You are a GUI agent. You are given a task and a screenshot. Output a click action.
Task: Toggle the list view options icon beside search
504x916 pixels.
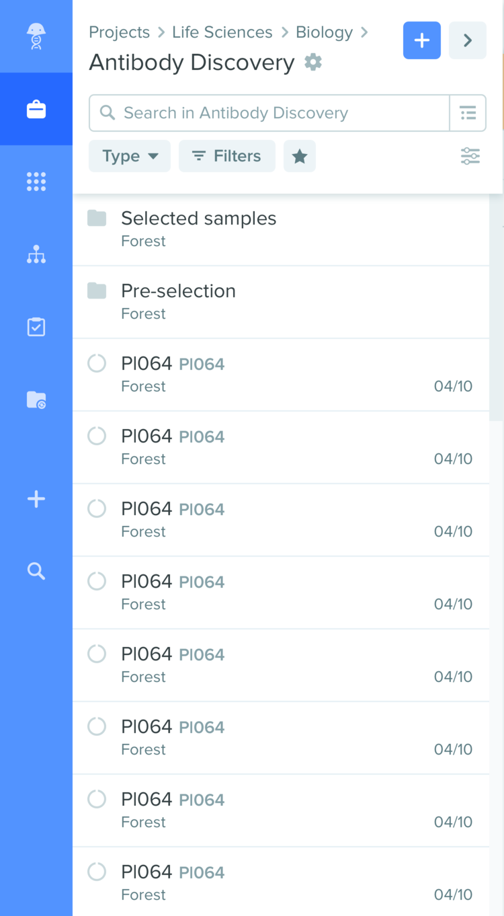tap(468, 113)
